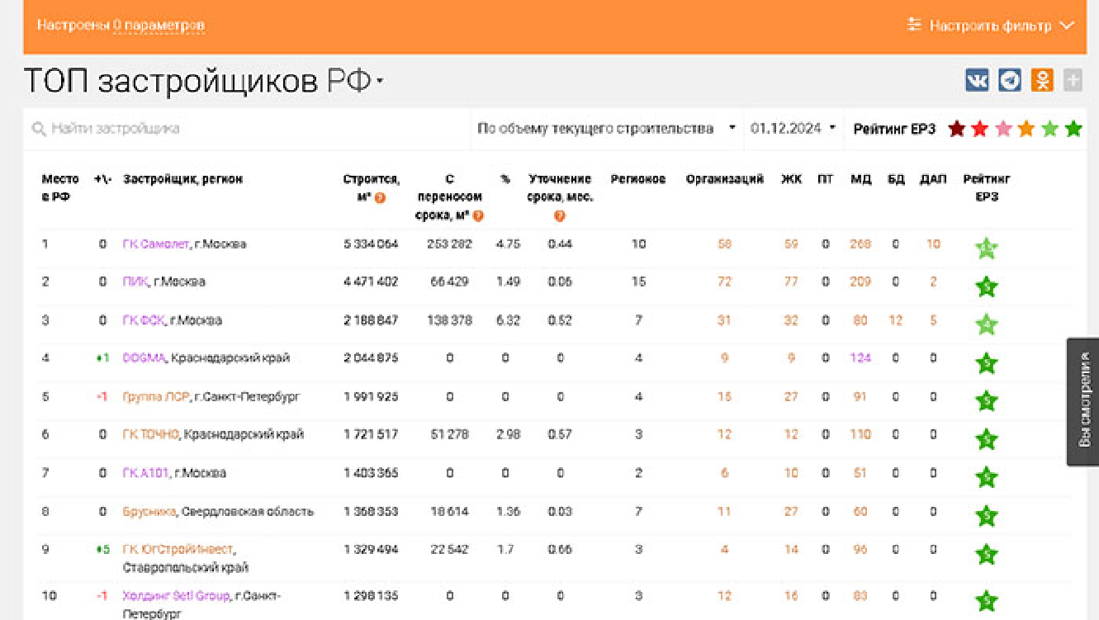This screenshot has width=1099, height=620.
Task: Click help icon under С переносом срока
Action: 477,216
